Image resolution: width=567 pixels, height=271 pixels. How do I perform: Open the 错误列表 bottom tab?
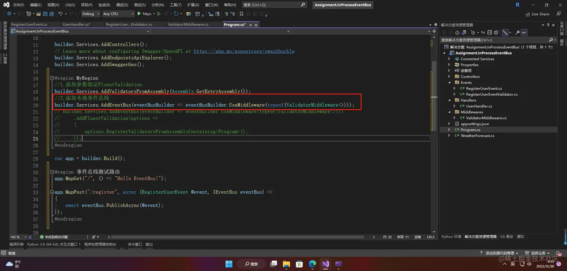[16, 244]
